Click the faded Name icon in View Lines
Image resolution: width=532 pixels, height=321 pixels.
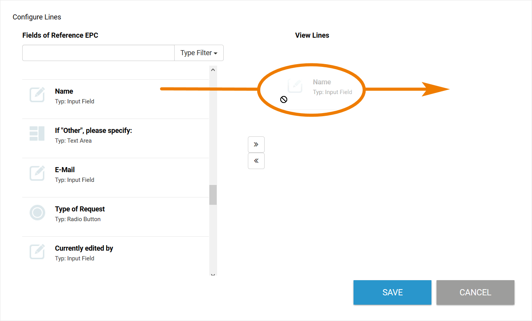point(295,85)
